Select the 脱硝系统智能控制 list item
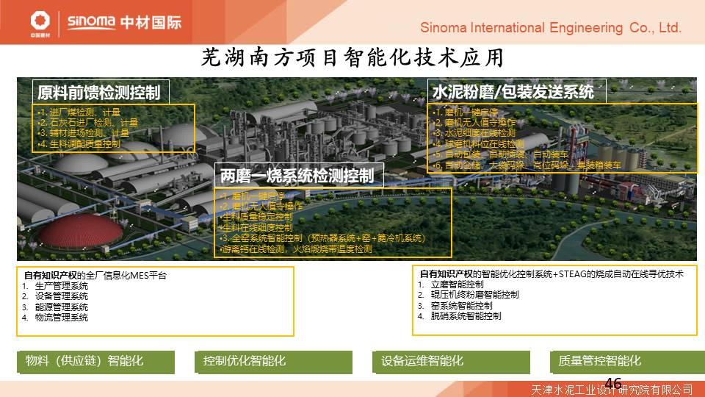The image size is (705, 397). coord(466,316)
